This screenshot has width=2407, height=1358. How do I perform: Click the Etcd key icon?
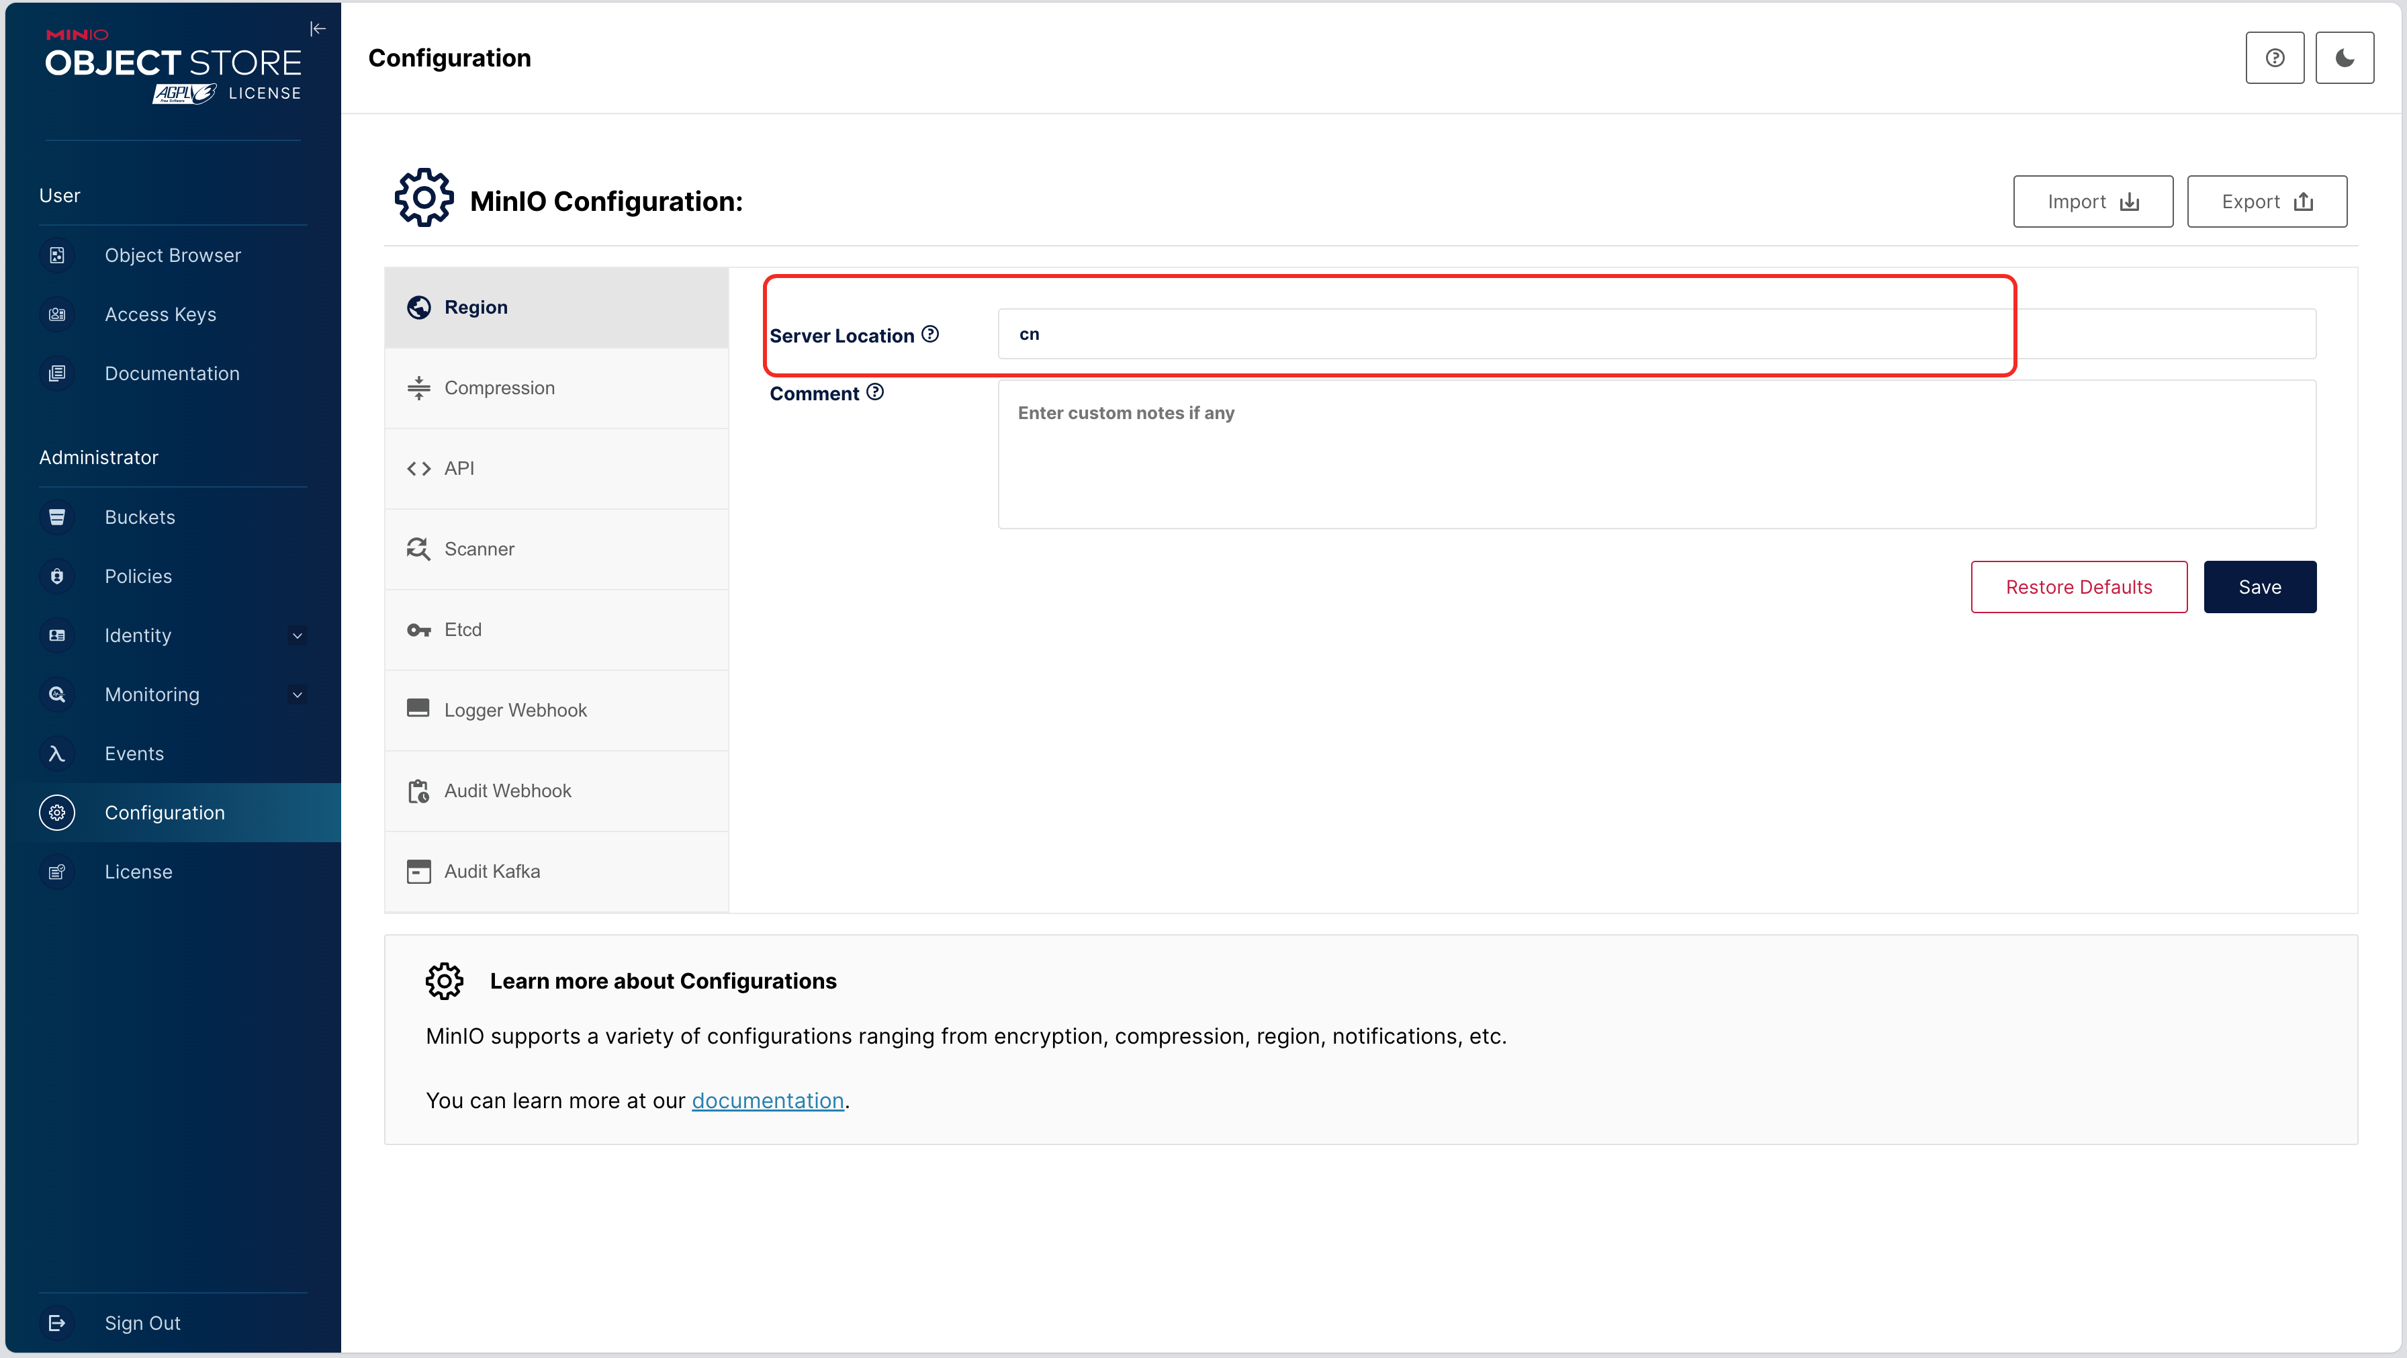[418, 630]
